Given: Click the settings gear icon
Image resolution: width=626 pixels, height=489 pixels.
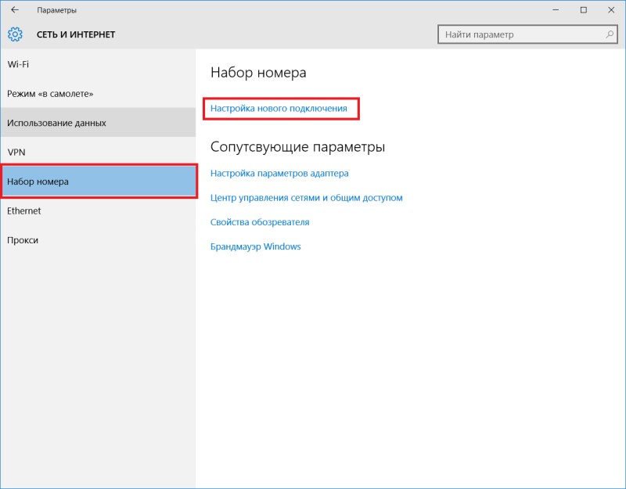Looking at the screenshot, I should (x=15, y=34).
